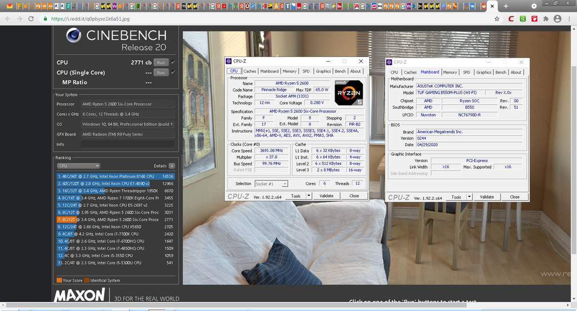Click Tools in front CPU-Z window
Viewport: 577px width, 311px height.
tap(296, 196)
